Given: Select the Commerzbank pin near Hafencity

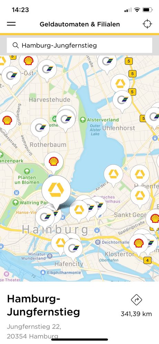Looking at the screenshot, I should tap(60, 243).
